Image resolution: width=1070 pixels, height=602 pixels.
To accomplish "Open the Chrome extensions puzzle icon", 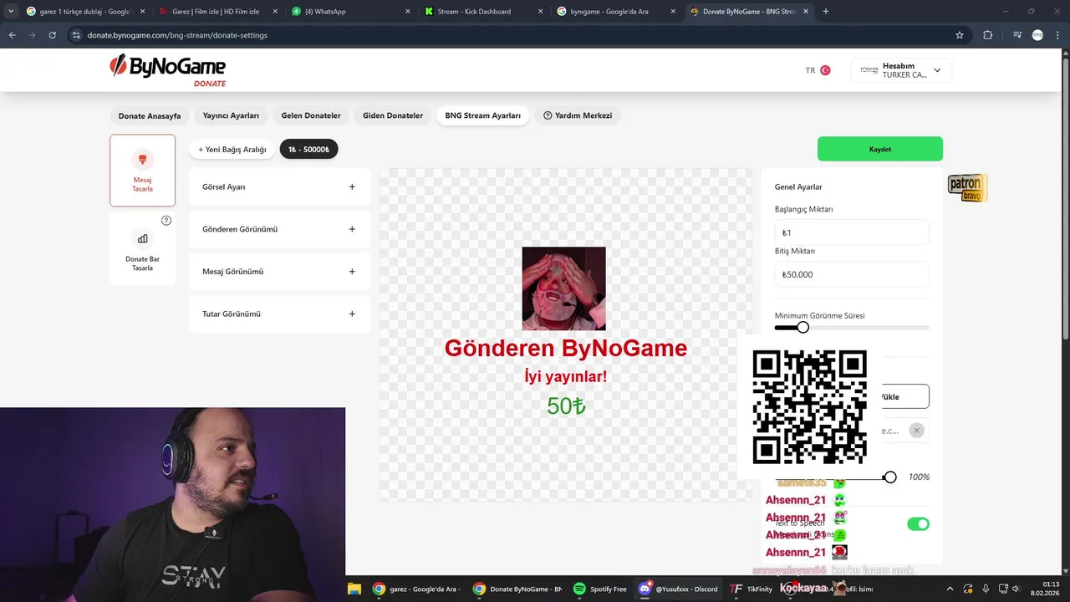I will (x=988, y=35).
